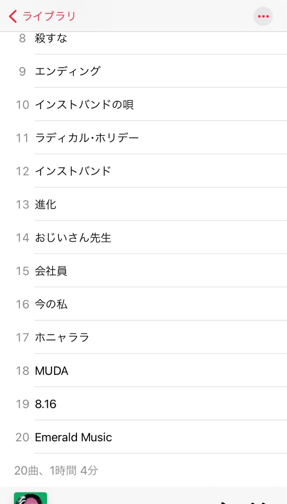
Task: Play track 15 会社員
Action: [51, 271]
